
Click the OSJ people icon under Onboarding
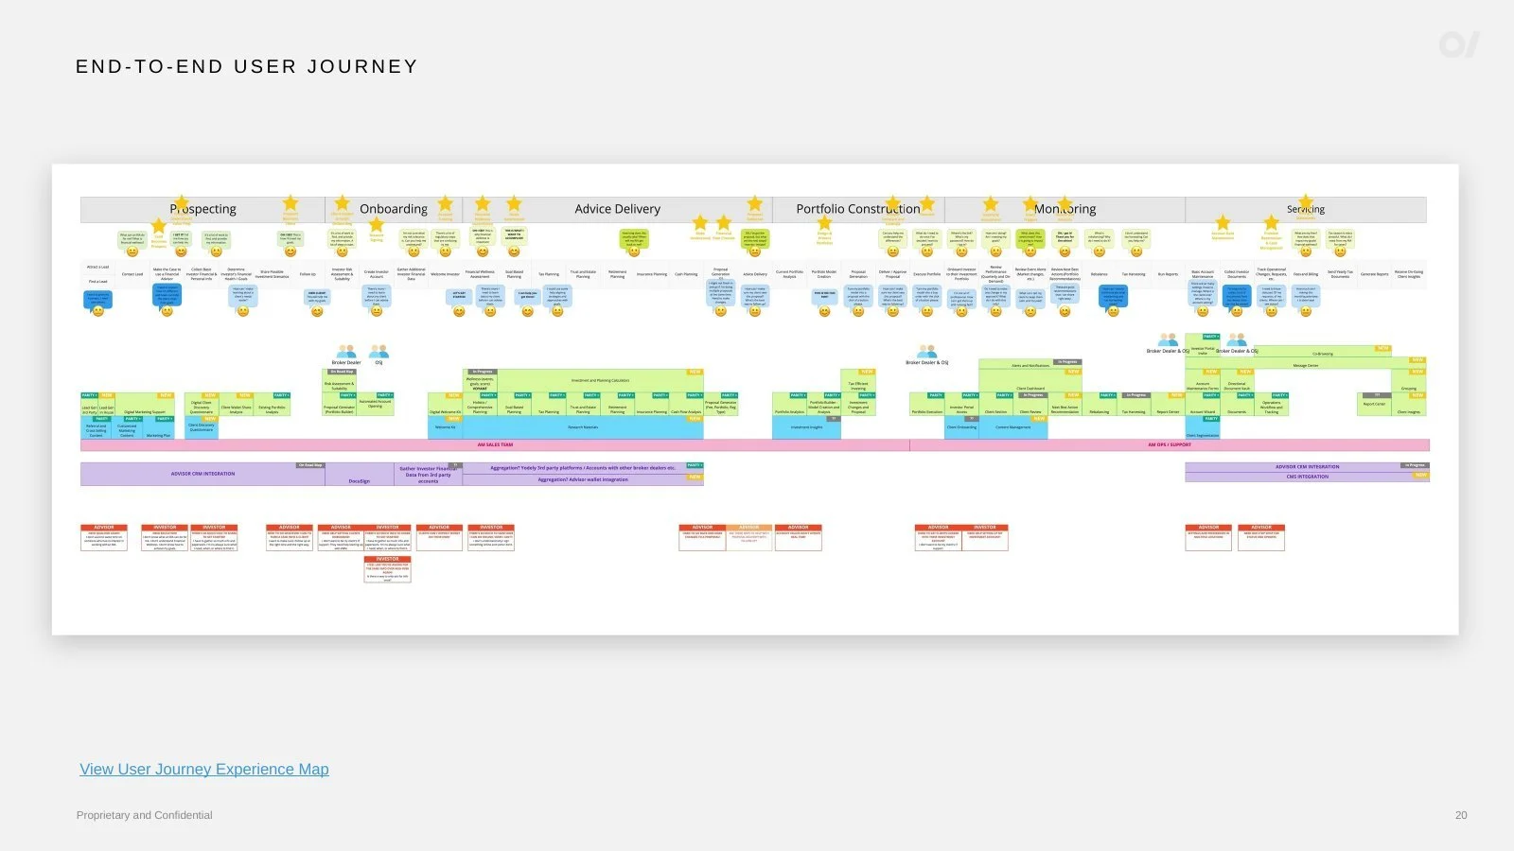pos(378,352)
